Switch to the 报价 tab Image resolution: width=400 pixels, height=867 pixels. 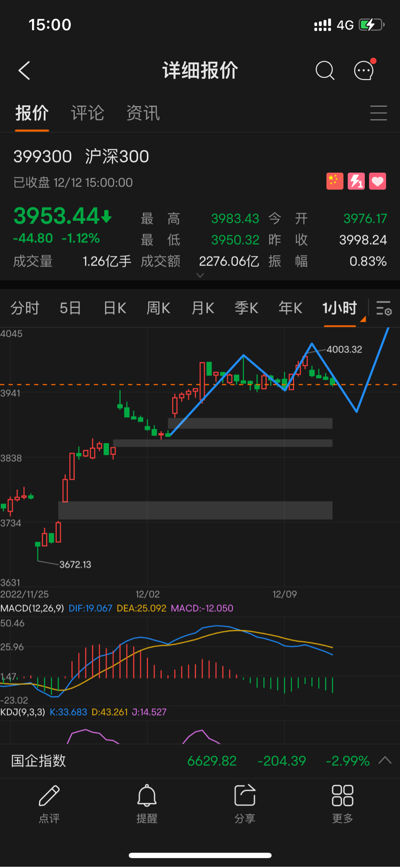point(32,113)
